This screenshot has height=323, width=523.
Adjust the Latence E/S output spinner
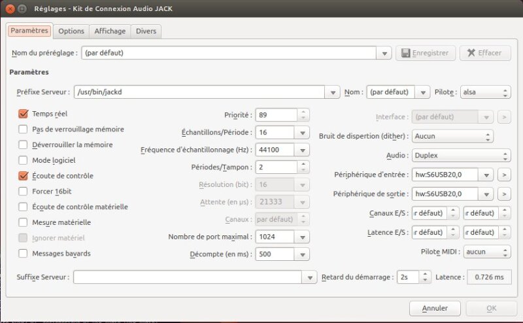point(505,233)
